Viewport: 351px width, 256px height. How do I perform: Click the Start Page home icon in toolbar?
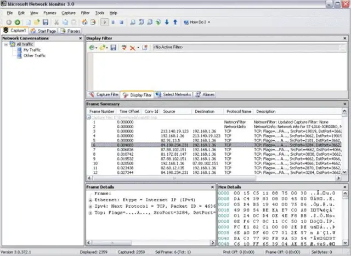84,22
